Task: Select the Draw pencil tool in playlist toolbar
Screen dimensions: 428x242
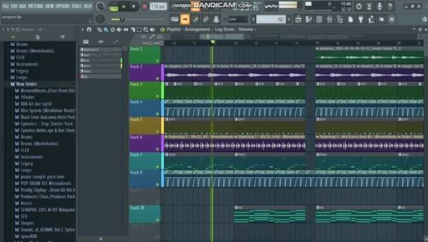Action: [99, 30]
